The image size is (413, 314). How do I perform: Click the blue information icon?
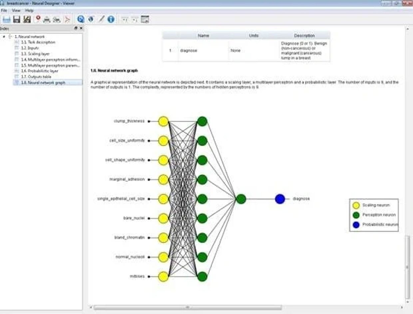[111, 19]
